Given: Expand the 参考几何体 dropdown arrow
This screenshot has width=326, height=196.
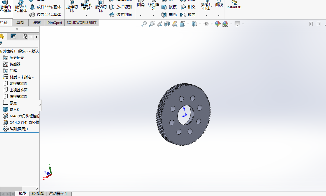Looking at the screenshot, I should click(206, 15).
